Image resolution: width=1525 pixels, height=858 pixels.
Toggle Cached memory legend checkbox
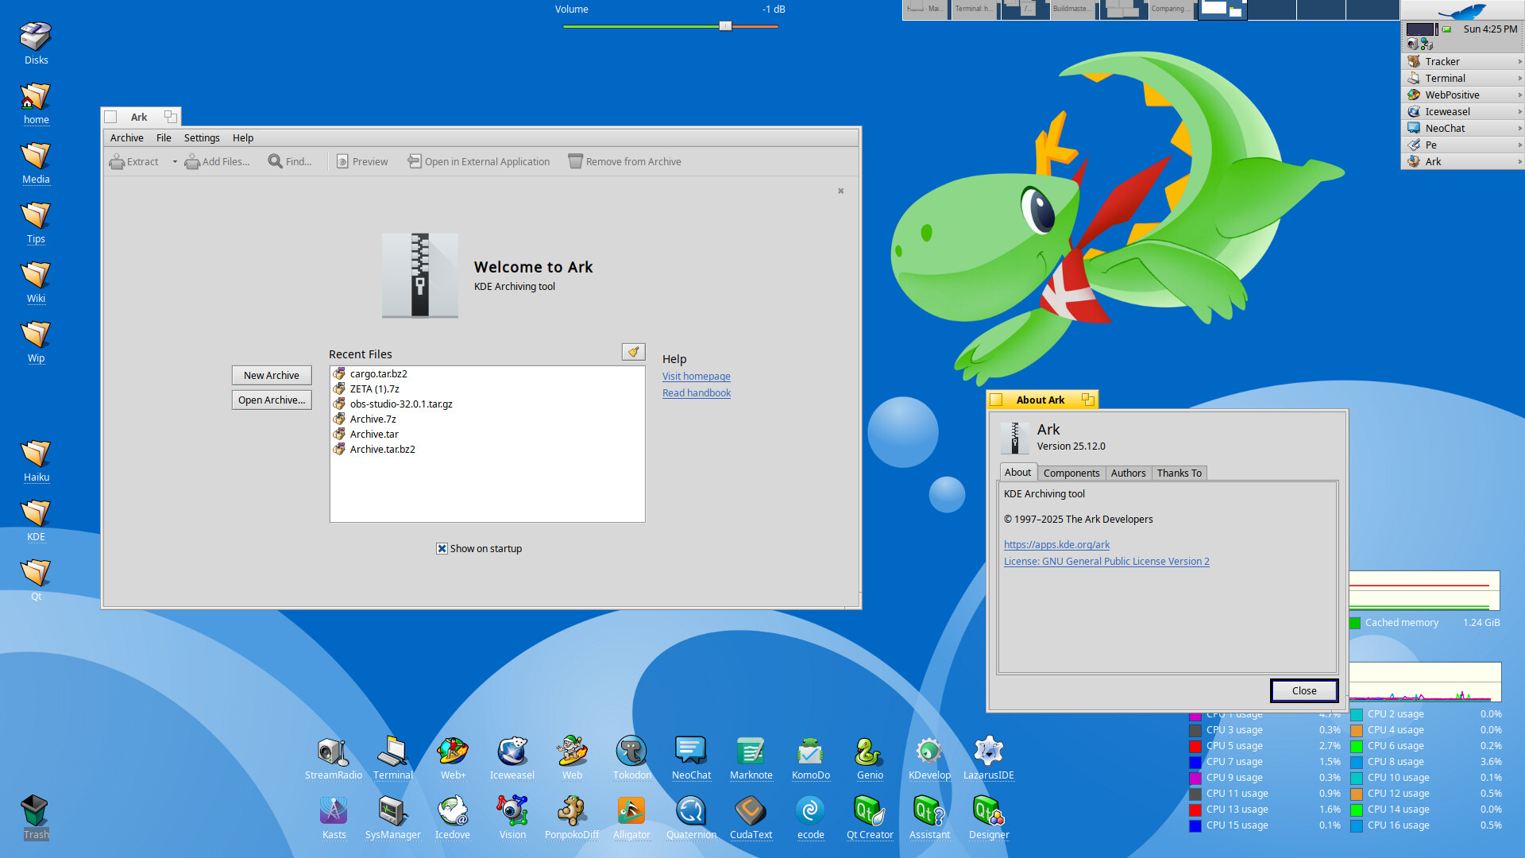pyautogui.click(x=1355, y=623)
